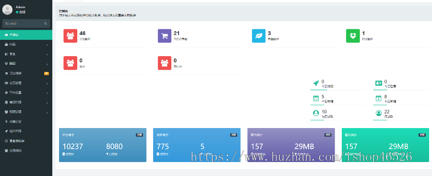Open the rocket icon sidebar menu item

(x=26, y=131)
